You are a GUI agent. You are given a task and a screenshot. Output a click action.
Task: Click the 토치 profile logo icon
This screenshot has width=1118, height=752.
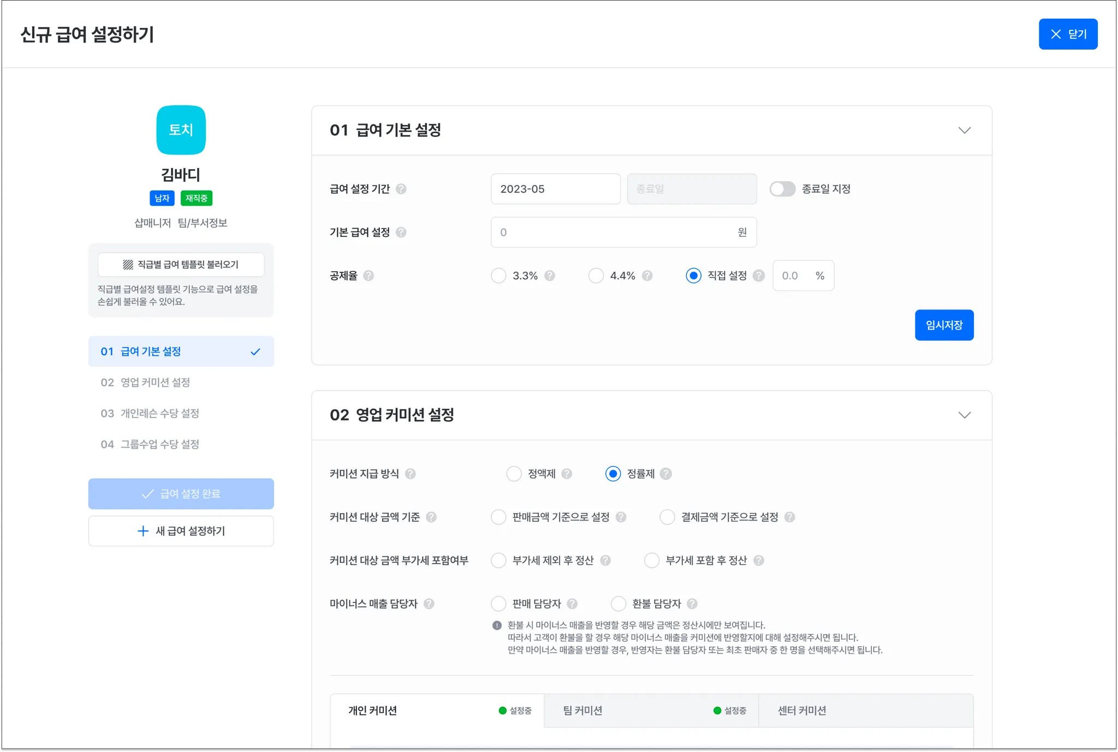point(181,130)
